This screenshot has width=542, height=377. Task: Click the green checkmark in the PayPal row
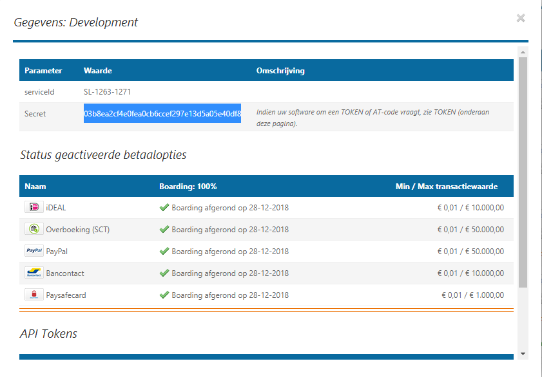(x=164, y=252)
